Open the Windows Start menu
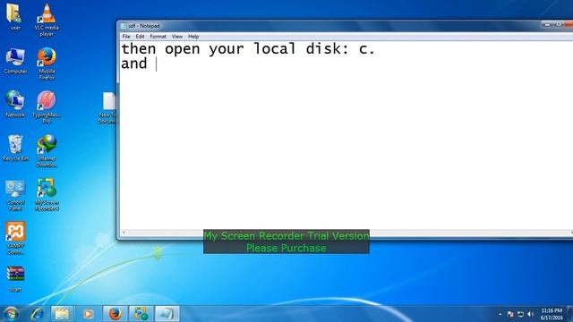This screenshot has width=573, height=322. (11, 314)
